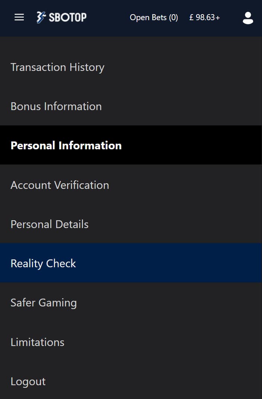Go to Bonus Information
262x399 pixels.
(131, 106)
